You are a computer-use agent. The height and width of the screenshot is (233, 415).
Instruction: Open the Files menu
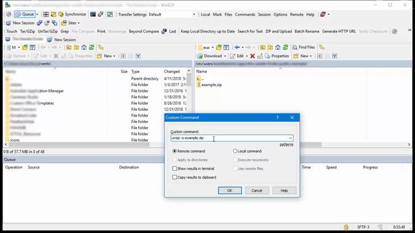[228, 14]
